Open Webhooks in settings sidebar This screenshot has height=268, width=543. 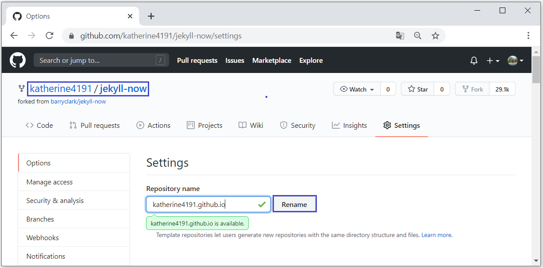[x=74, y=237]
